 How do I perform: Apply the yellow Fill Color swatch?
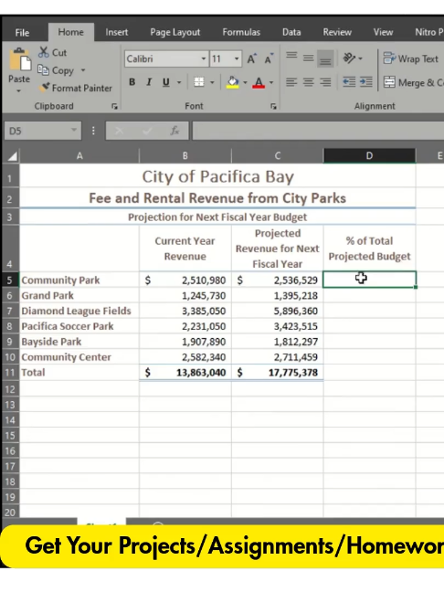[233, 82]
